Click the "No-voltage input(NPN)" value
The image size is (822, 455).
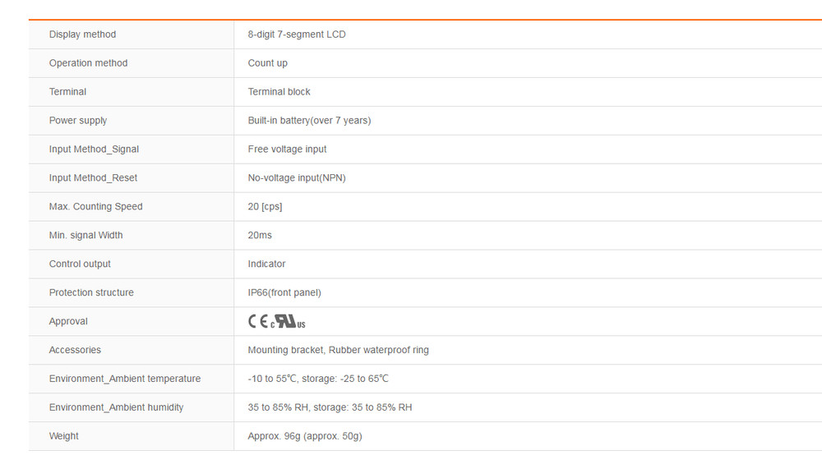297,178
